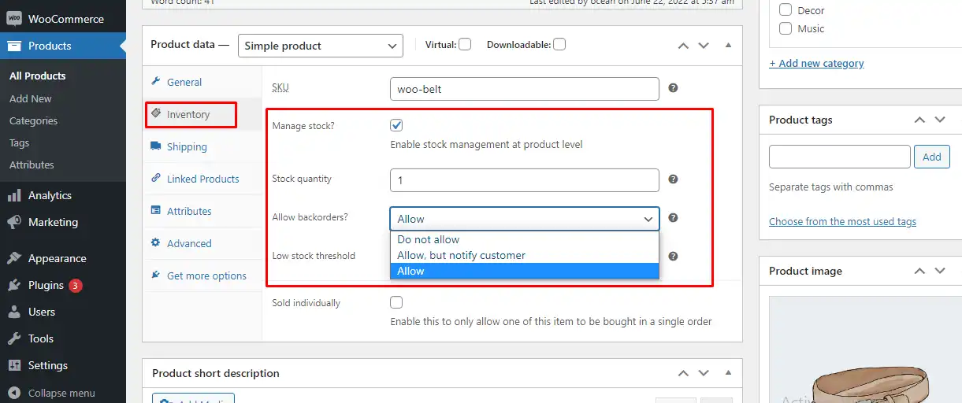
Task: Click the product tags text field
Action: pos(839,157)
